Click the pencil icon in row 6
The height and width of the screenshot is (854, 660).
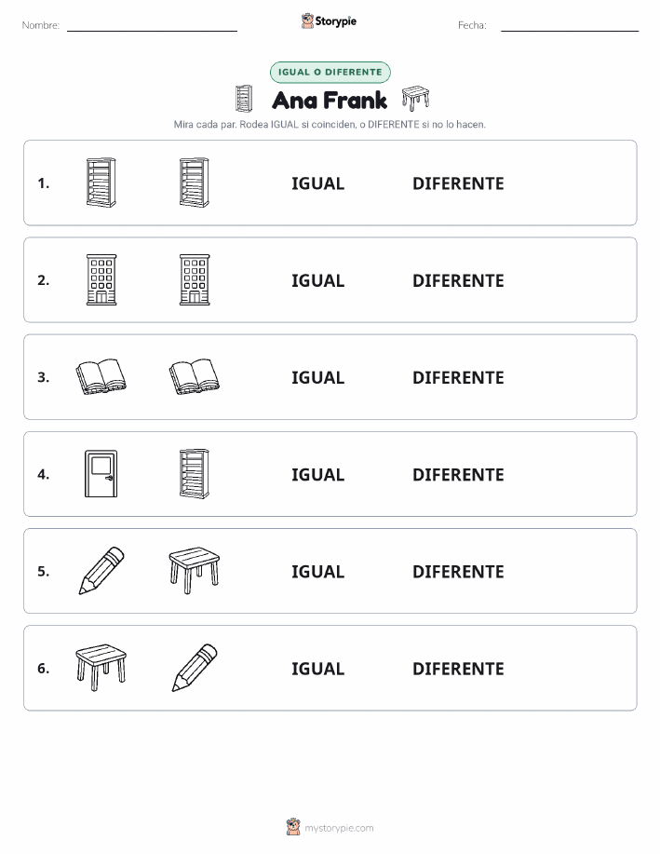(195, 668)
